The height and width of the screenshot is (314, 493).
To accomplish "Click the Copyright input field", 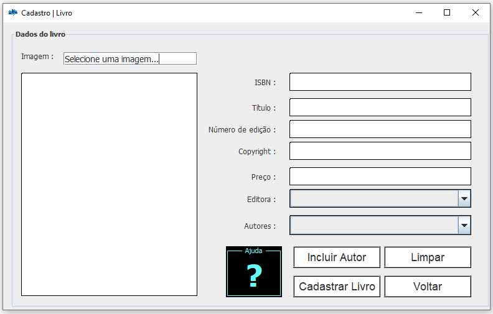I will (x=380, y=151).
